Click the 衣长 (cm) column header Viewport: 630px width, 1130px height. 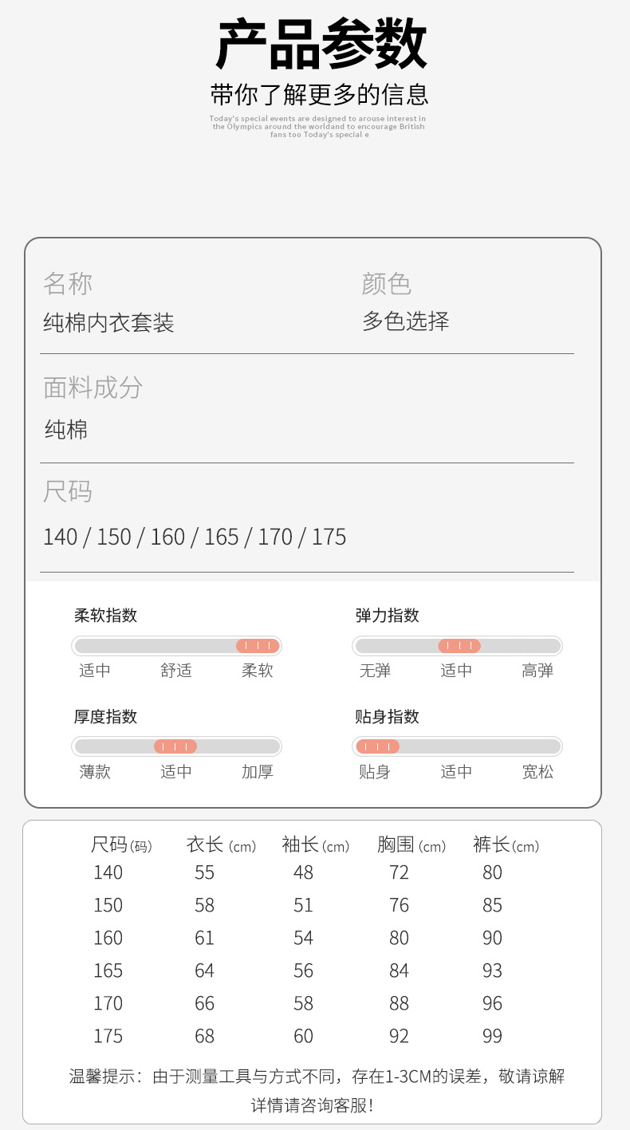point(221,845)
